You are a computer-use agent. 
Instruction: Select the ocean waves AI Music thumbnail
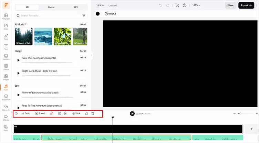43,36
